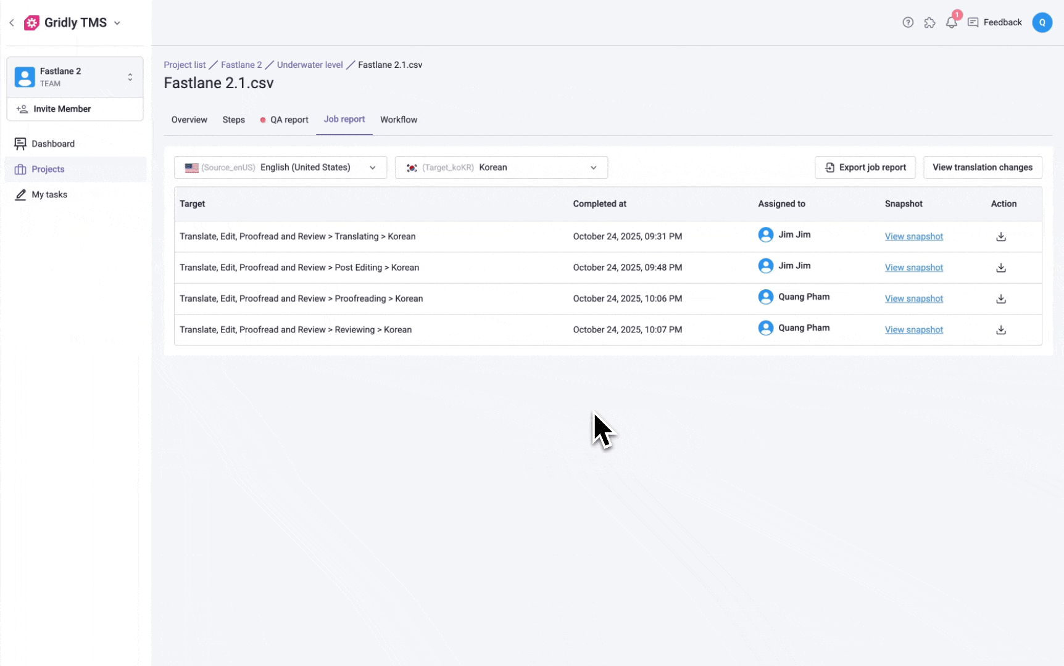Open View snapshot for Proofreading row

point(913,299)
